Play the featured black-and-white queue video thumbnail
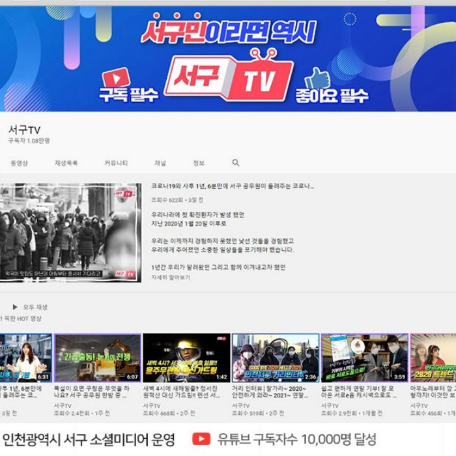 [x=70, y=233]
